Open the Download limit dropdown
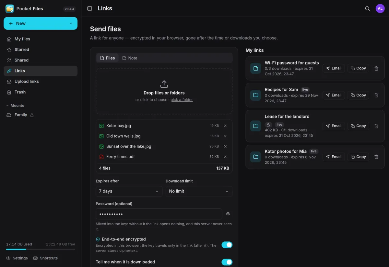Viewport: 389px width, 267px height. click(199, 191)
